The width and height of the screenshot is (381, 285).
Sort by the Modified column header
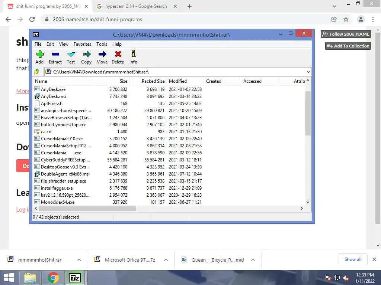[185, 81]
